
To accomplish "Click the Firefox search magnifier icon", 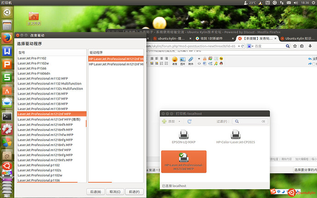I will (288, 46).
